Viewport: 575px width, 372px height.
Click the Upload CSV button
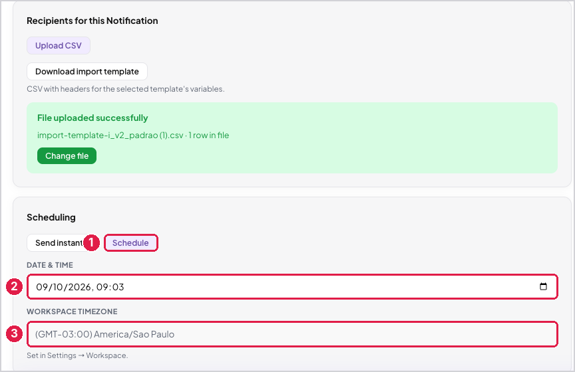[x=59, y=45]
